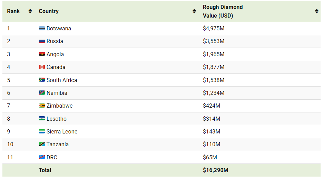
Task: Click the South Africa flag icon
Action: pos(42,80)
